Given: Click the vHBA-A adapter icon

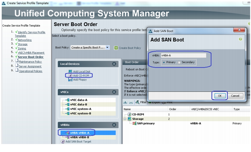Looking at the screenshot, I should [x=68, y=133].
